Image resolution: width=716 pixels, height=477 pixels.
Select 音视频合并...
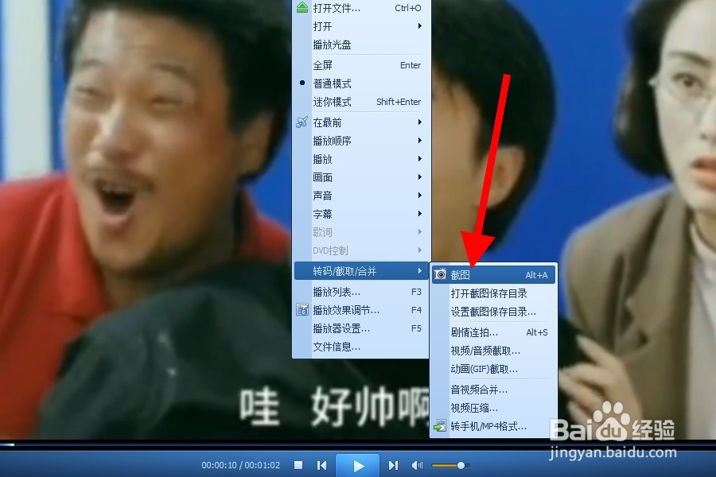(x=493, y=390)
